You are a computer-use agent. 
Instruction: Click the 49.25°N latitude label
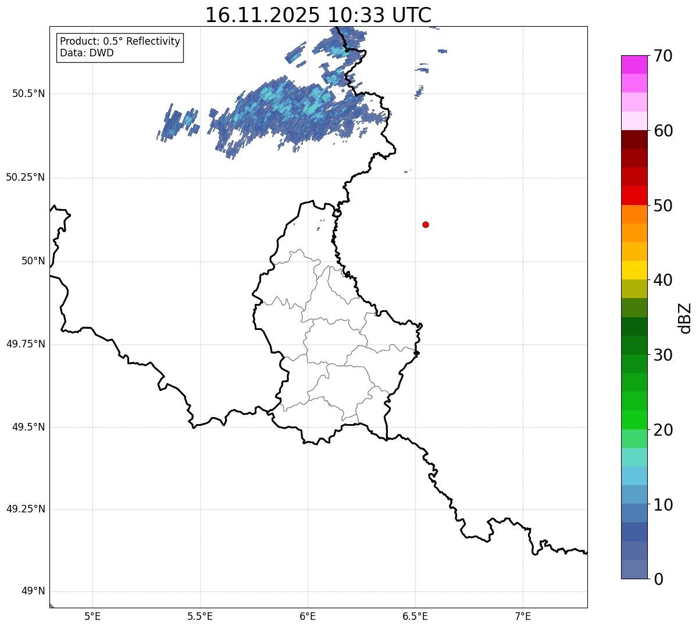point(25,509)
